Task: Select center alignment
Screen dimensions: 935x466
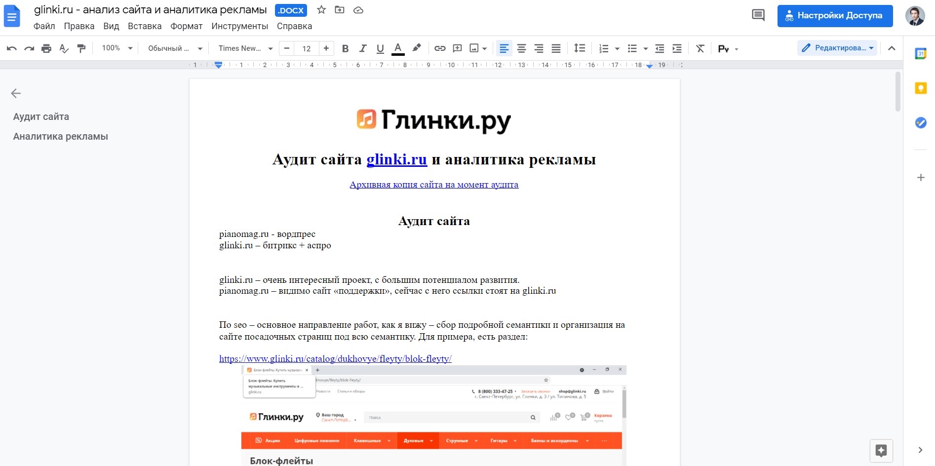Action: click(x=521, y=48)
